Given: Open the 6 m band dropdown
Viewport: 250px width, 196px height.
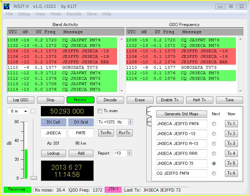Looking at the screenshot, I should [x=19, y=111].
